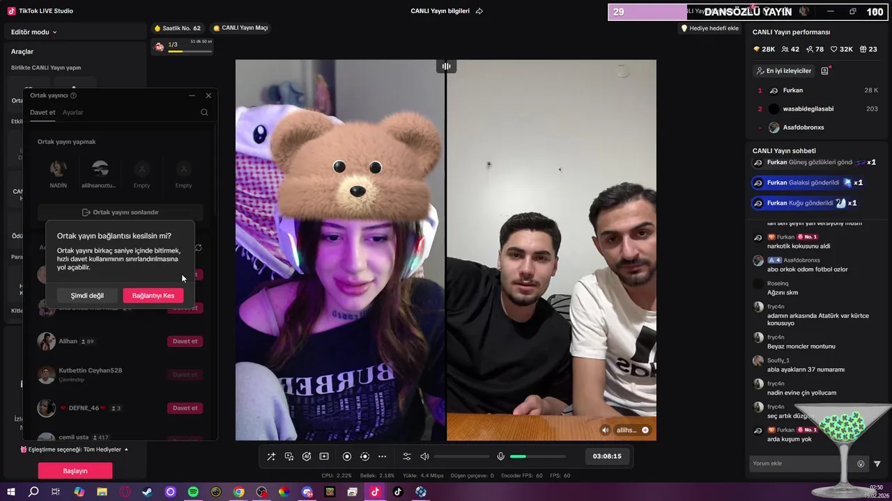Viewport: 892px width, 501px height.
Task: Select NADİN co-host avatar
Action: pos(59,169)
